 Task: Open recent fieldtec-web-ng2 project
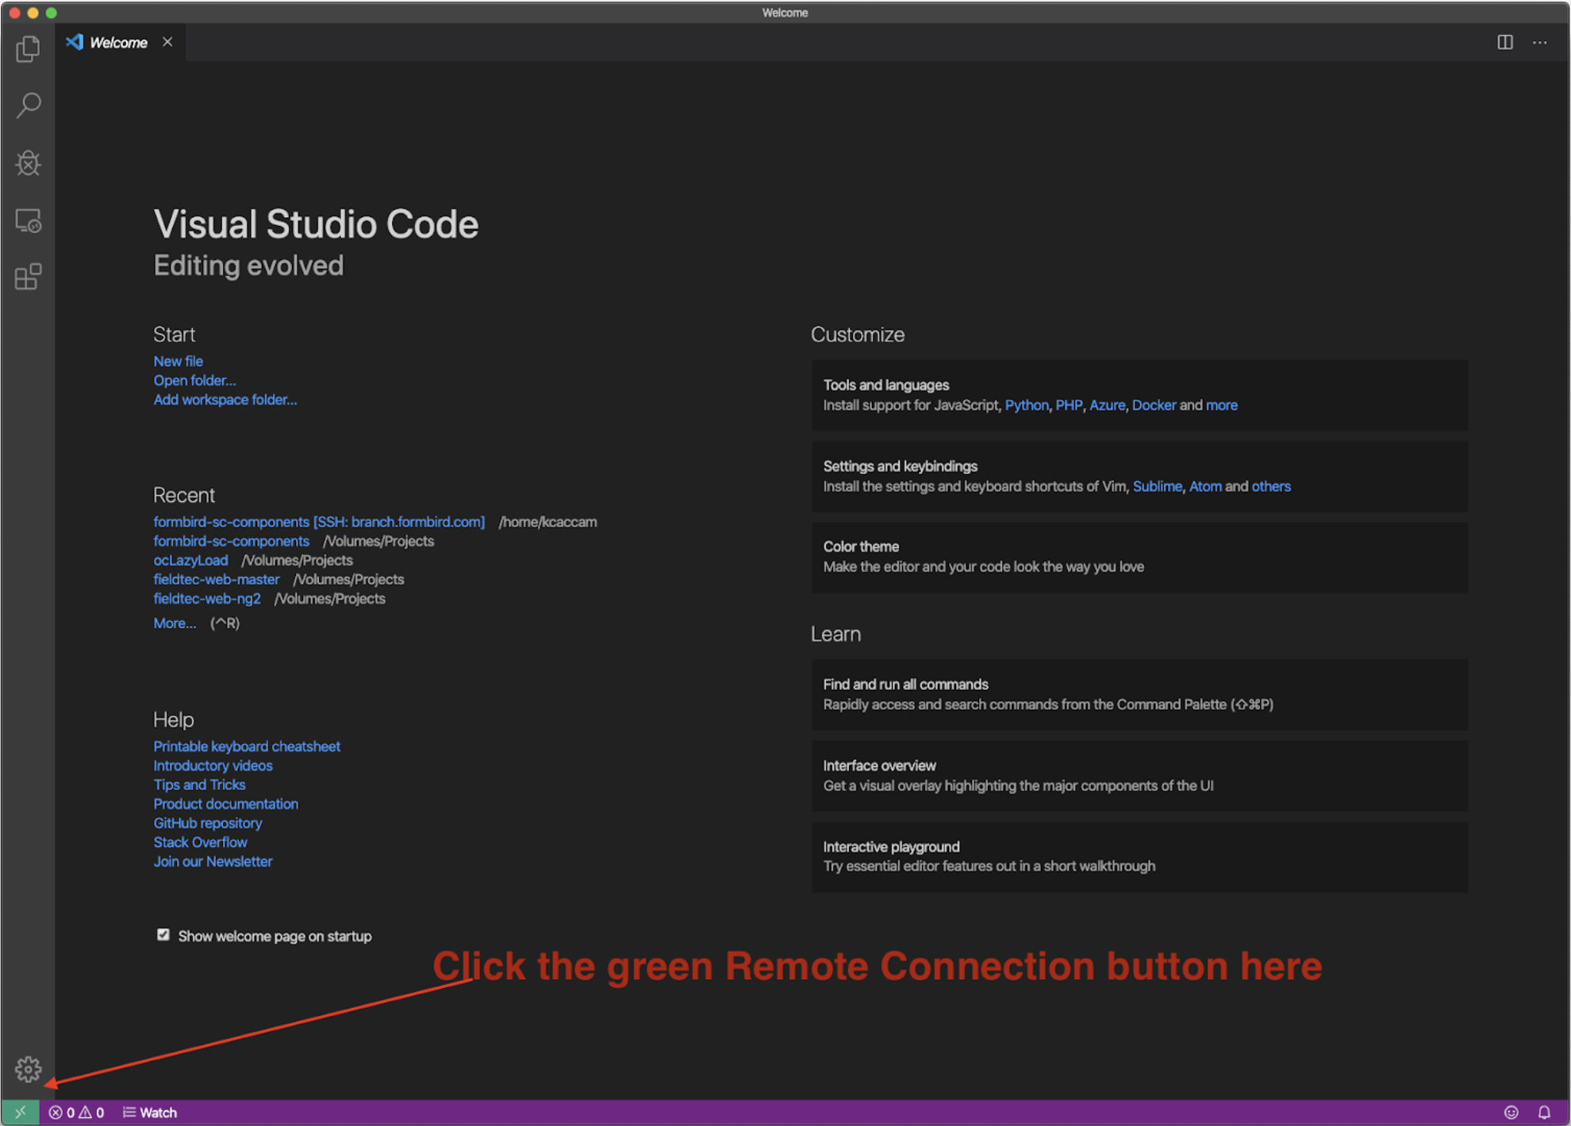206,599
